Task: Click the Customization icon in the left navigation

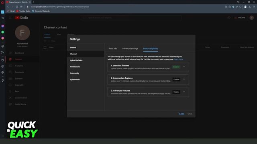Action: tap(10, 98)
